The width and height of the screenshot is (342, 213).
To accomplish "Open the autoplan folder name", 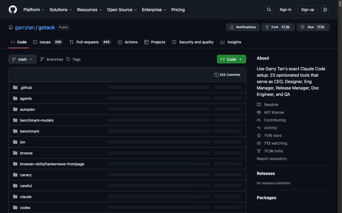I will [x=28, y=109].
